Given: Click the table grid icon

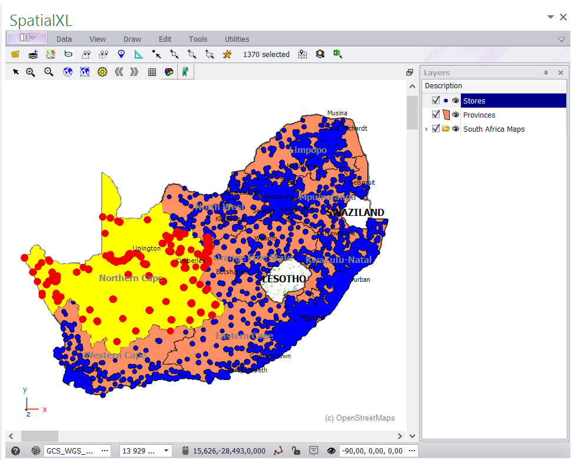Looking at the screenshot, I should tap(152, 72).
